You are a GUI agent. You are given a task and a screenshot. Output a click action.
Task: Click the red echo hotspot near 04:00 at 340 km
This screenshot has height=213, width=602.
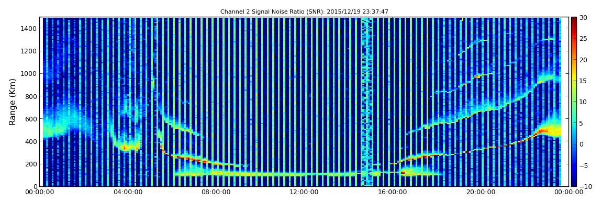pos(125,148)
